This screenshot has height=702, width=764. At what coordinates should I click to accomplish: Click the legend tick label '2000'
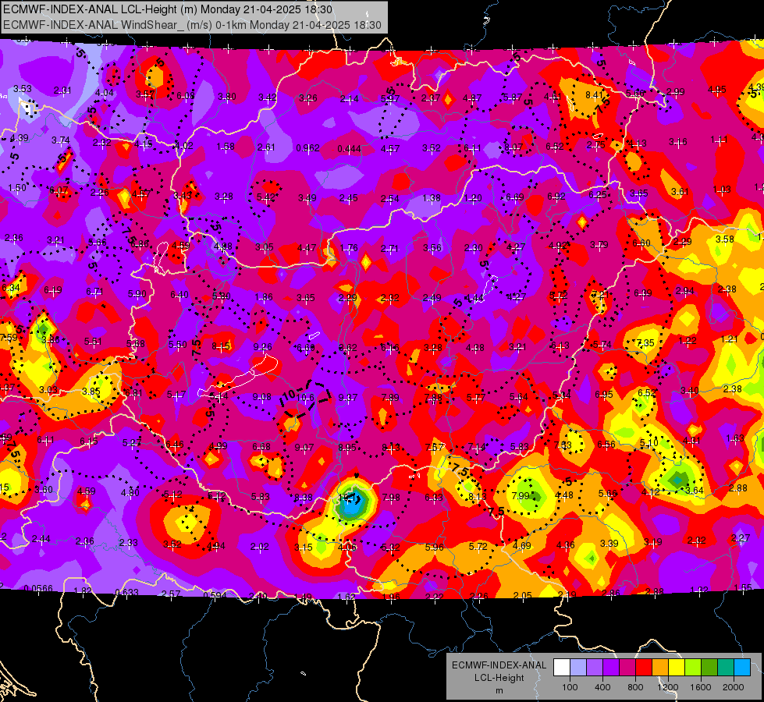[734, 687]
